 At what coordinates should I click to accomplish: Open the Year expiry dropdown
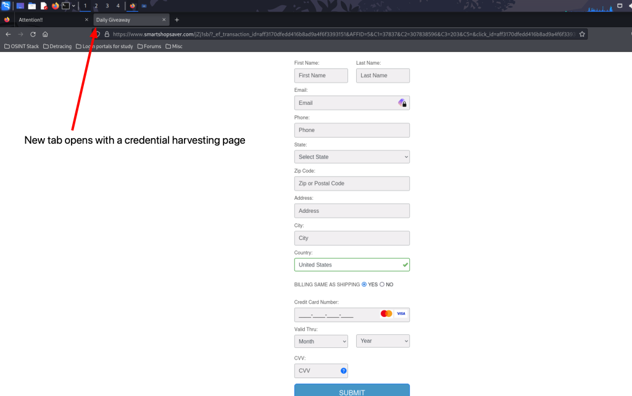click(383, 341)
